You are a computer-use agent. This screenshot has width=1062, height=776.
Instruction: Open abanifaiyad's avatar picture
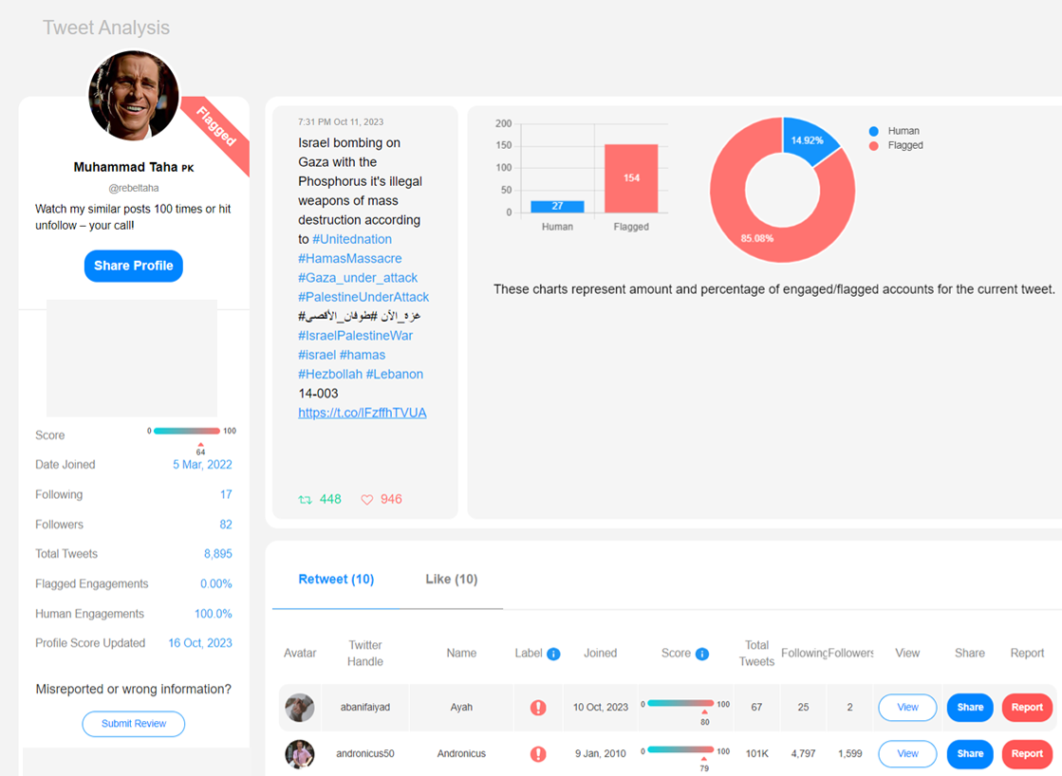(299, 708)
